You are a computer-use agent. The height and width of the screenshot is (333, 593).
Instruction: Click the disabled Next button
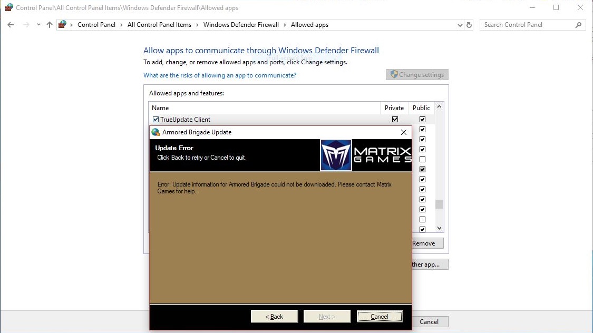(x=327, y=316)
